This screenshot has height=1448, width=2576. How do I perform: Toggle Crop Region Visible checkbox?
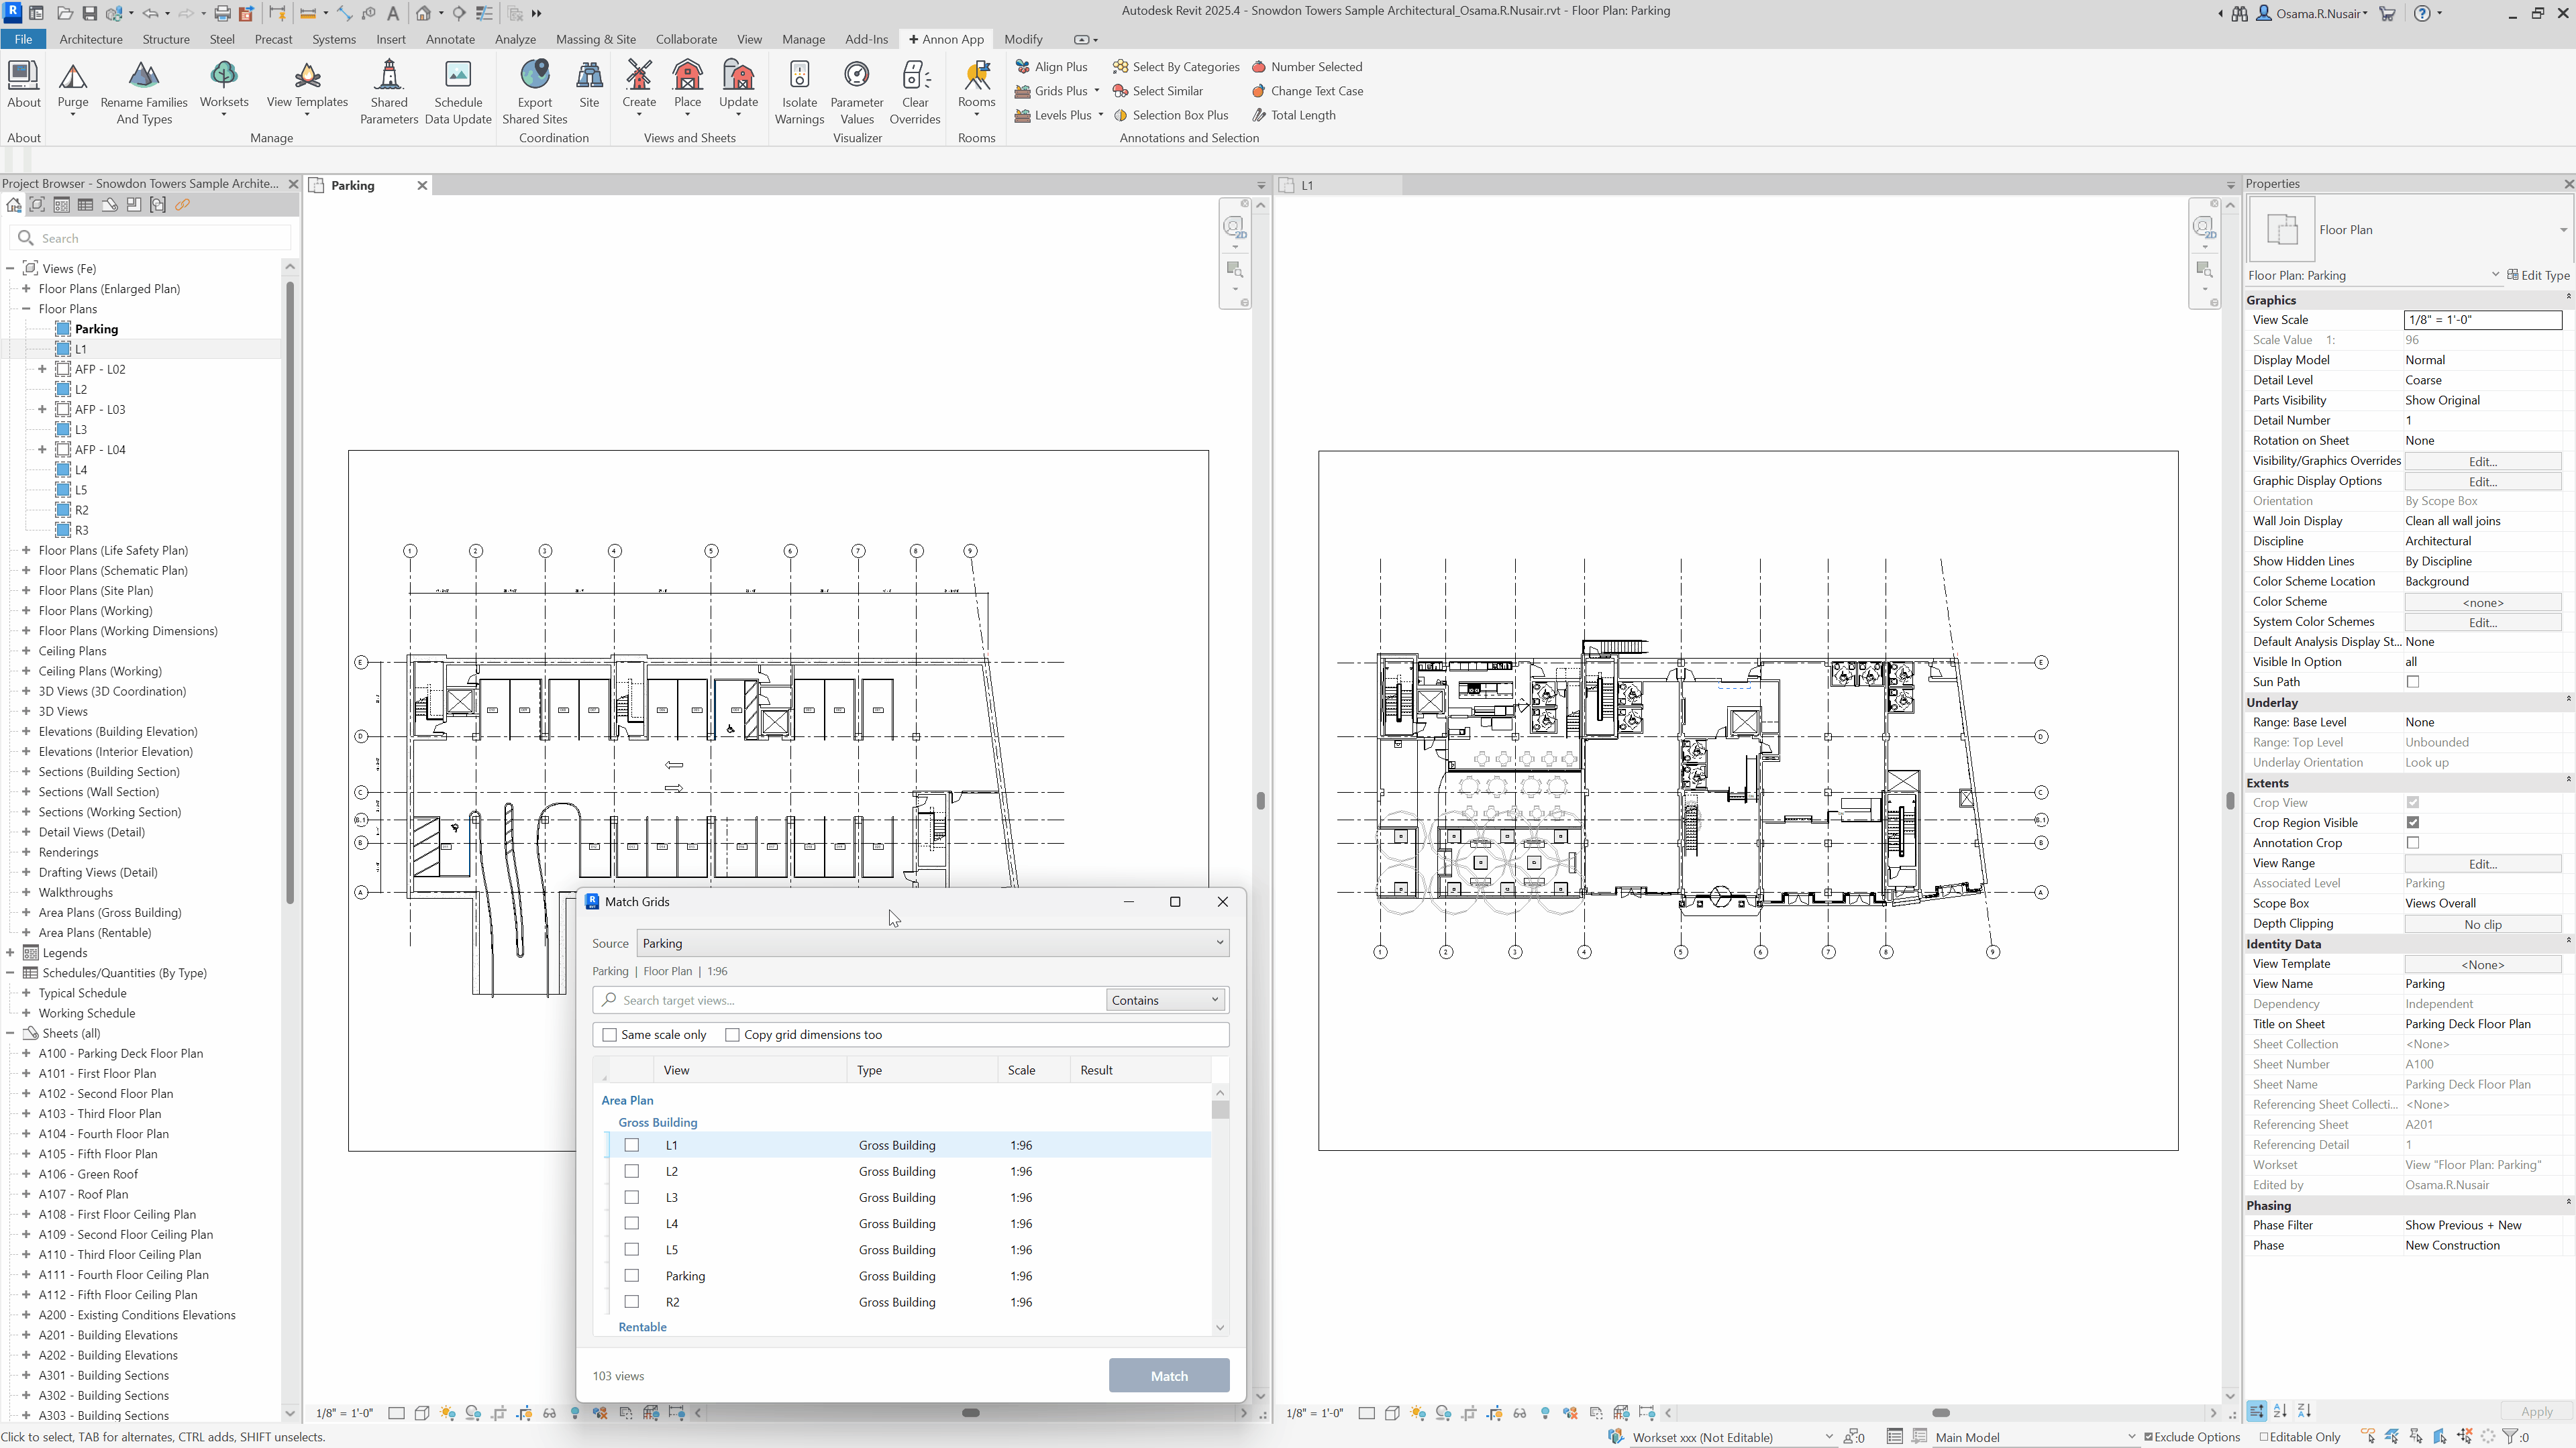2413,822
